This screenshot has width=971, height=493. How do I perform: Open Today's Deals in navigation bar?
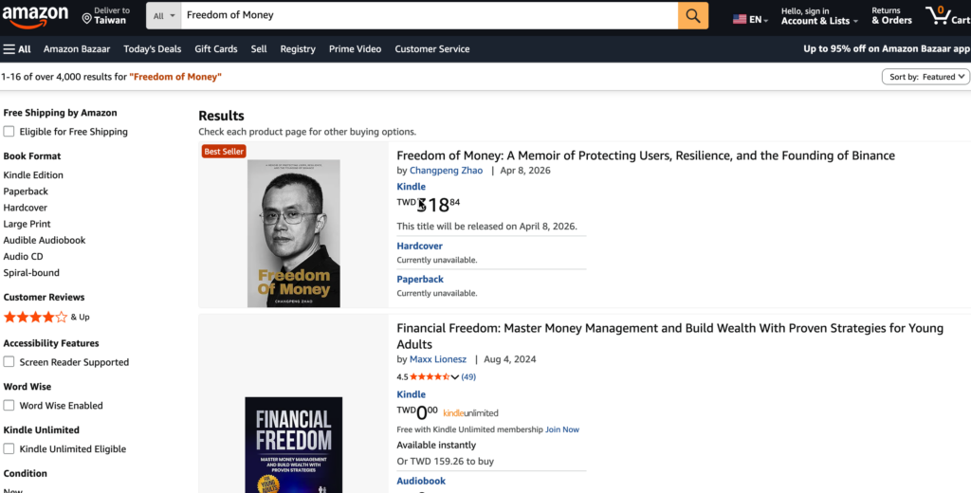(x=152, y=49)
